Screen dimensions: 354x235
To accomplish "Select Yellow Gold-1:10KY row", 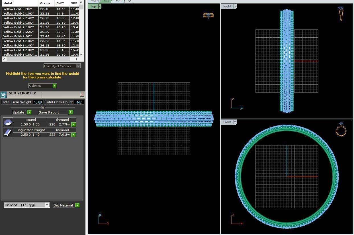I will (40, 41).
